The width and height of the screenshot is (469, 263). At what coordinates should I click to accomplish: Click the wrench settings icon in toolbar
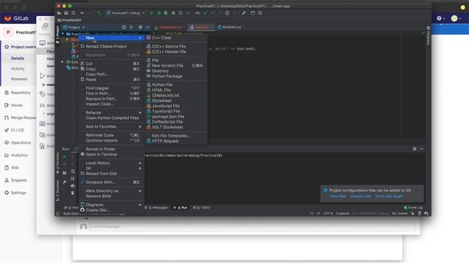[x=244, y=13]
